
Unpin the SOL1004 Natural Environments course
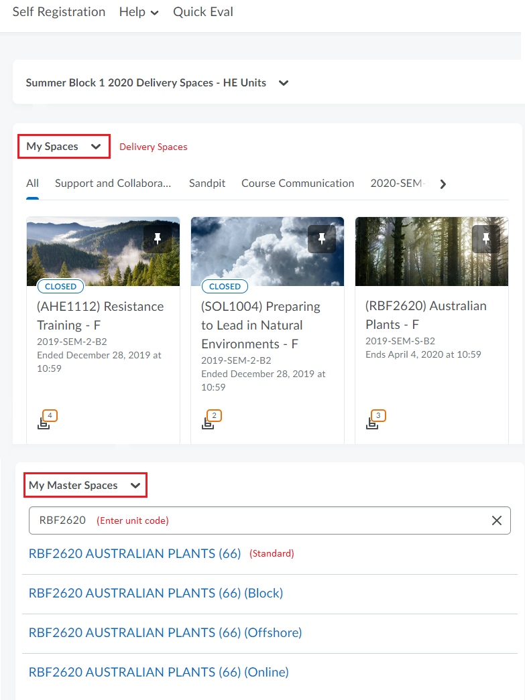tap(322, 239)
